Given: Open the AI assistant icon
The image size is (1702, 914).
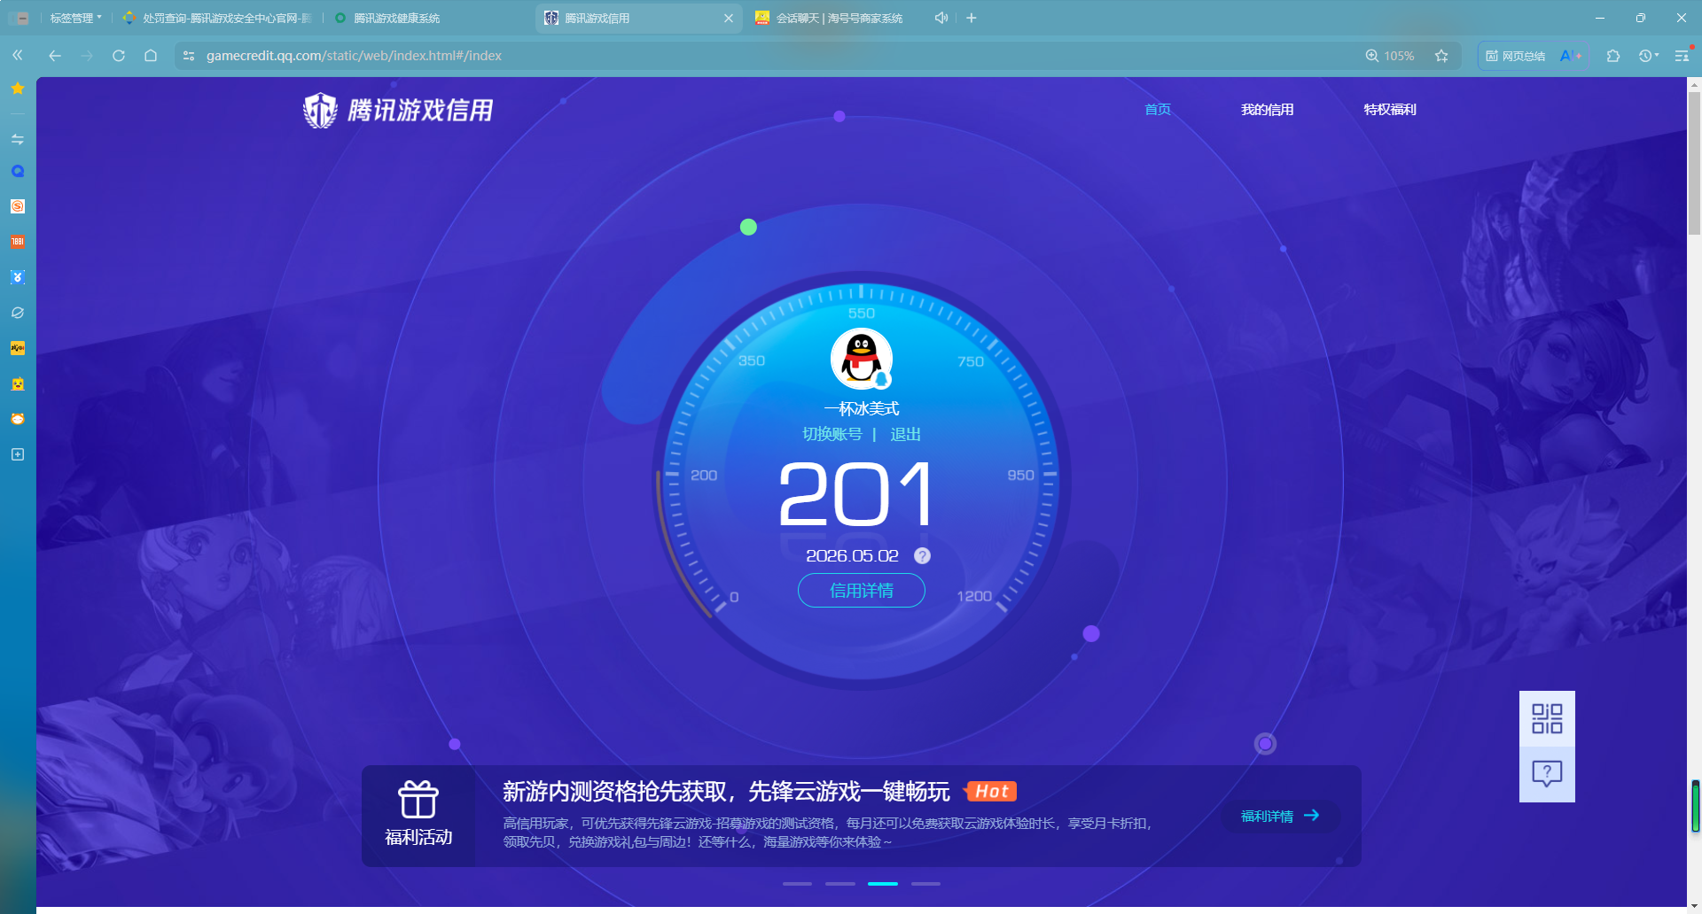Looking at the screenshot, I should (1570, 56).
